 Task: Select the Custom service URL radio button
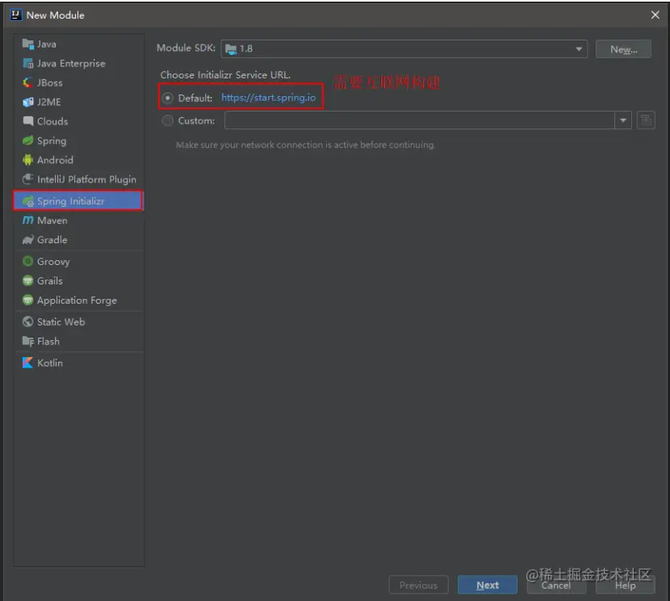tap(168, 121)
